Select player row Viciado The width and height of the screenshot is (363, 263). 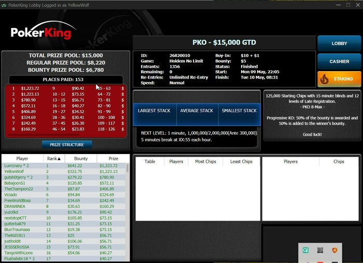point(64,195)
